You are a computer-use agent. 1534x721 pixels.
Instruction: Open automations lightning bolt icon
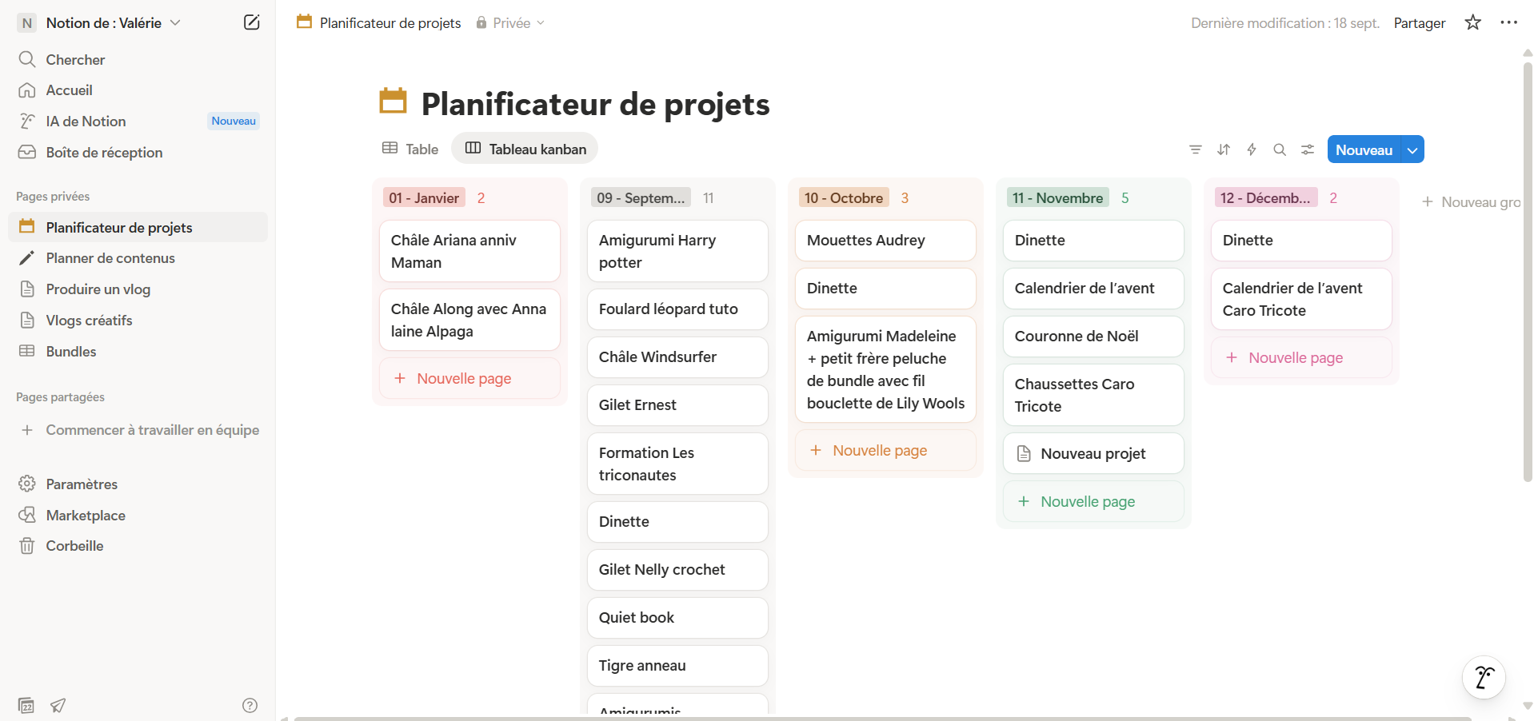(x=1252, y=149)
